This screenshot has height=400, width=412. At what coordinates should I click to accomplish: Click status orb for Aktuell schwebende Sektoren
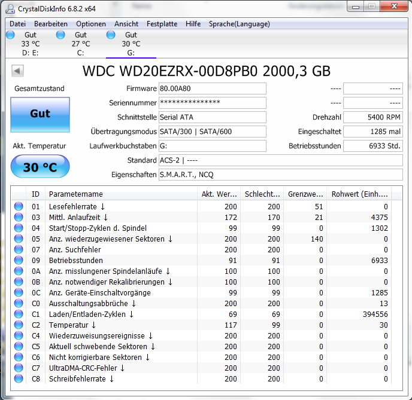tap(19, 346)
